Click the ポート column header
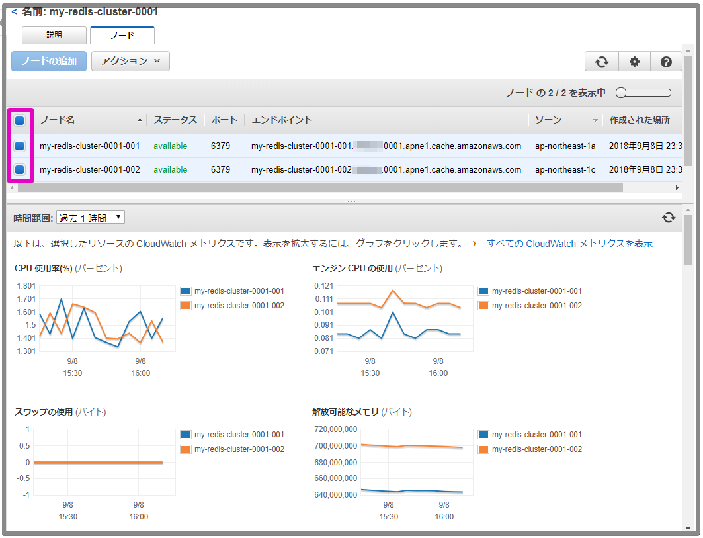This screenshot has height=538, width=703. coord(224,120)
